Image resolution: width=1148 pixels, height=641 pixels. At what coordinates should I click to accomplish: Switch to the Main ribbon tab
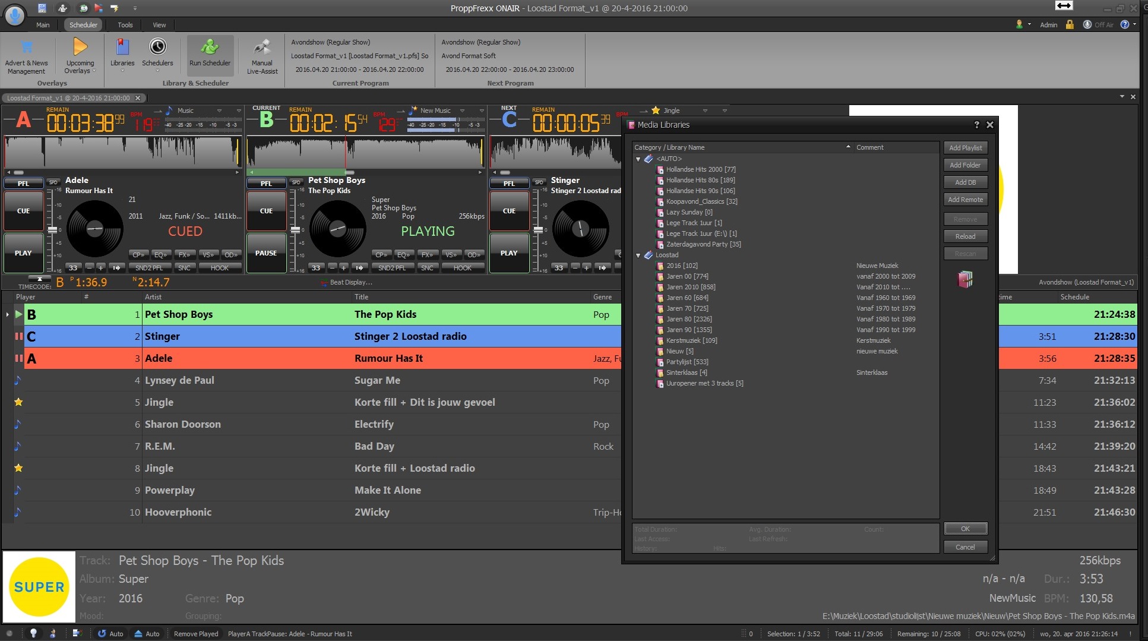pos(43,25)
